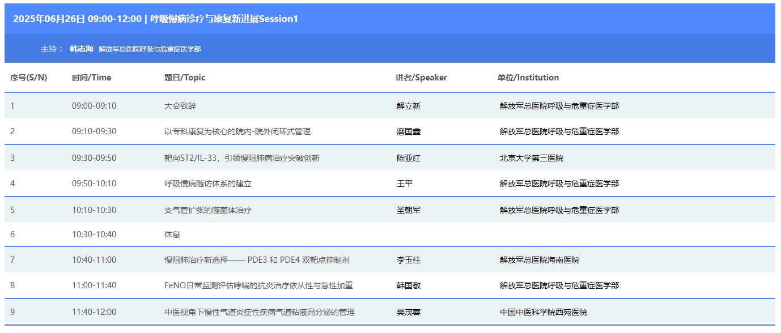Click serial number 9 in 樊茂蓉 row

[12, 312]
